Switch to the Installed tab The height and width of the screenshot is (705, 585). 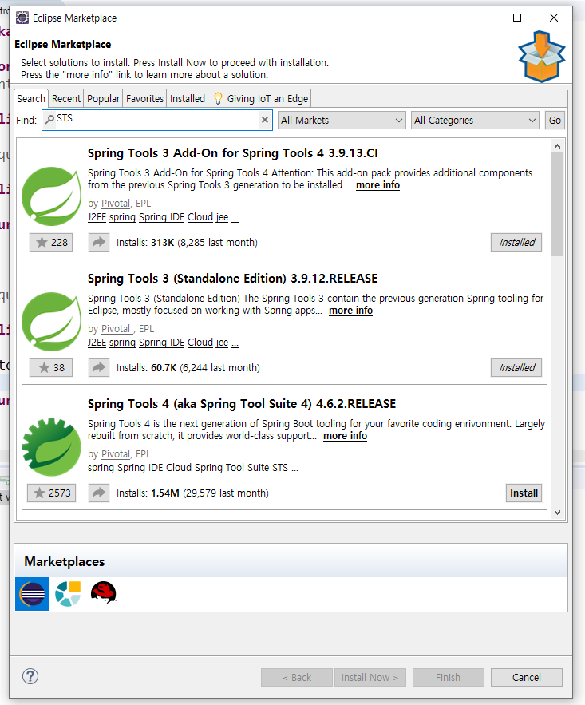[x=188, y=98]
